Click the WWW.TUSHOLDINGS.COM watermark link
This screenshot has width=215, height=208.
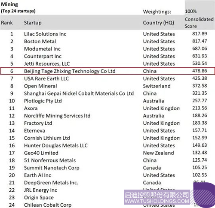[157, 201]
